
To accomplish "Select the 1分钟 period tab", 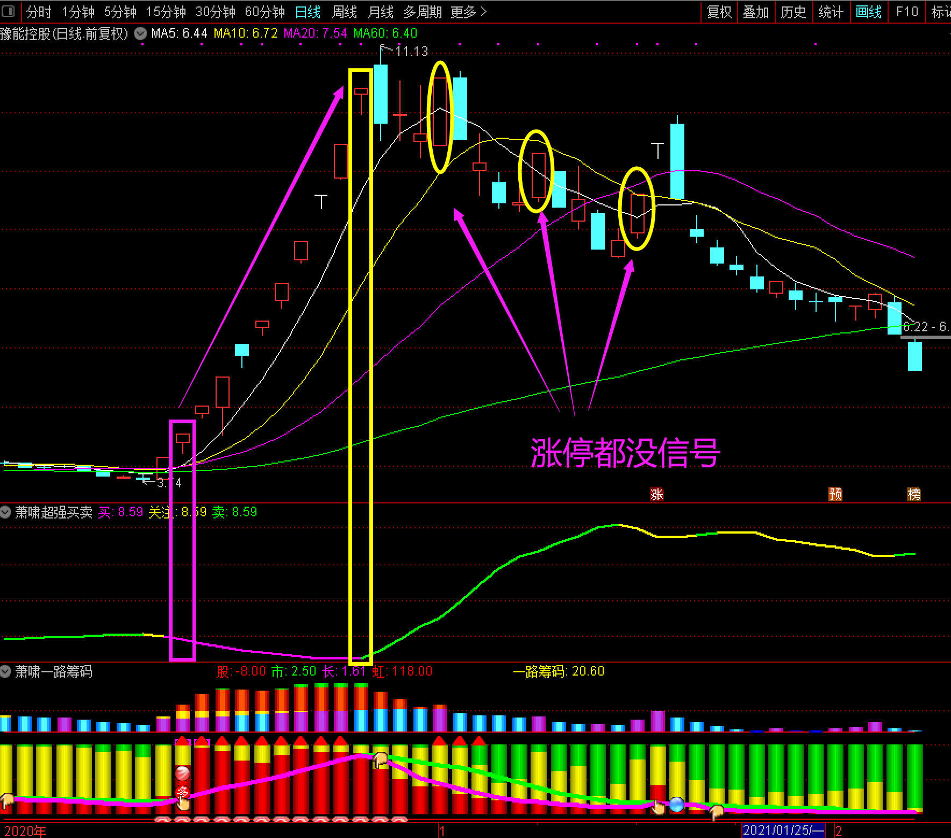I will point(78,12).
